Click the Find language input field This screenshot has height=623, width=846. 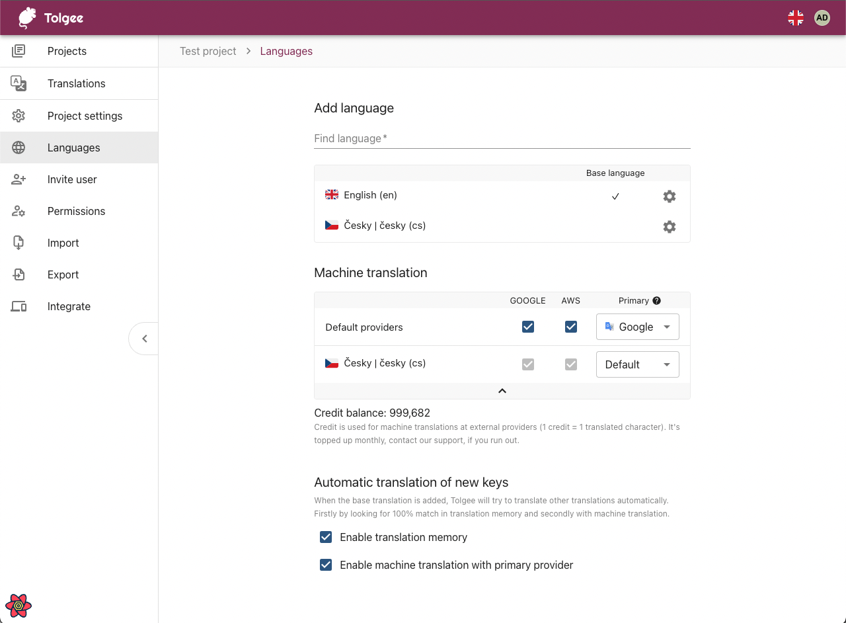pyautogui.click(x=502, y=139)
